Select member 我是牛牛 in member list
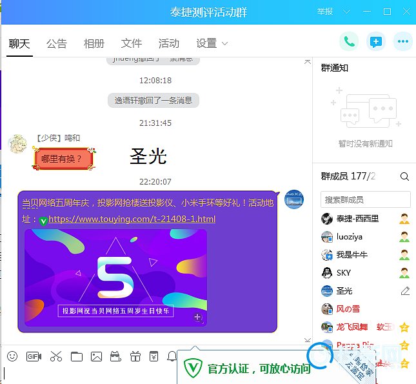Screen dimensions: 416x384 [366, 255]
